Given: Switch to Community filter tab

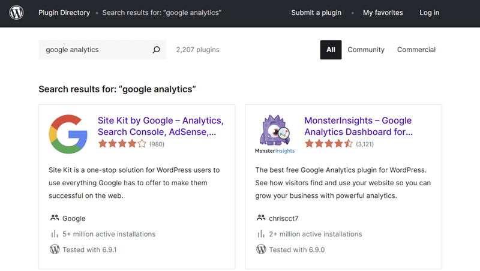Looking at the screenshot, I should [x=366, y=50].
